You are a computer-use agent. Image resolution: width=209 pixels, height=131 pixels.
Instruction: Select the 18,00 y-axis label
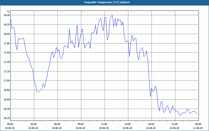[7, 34]
